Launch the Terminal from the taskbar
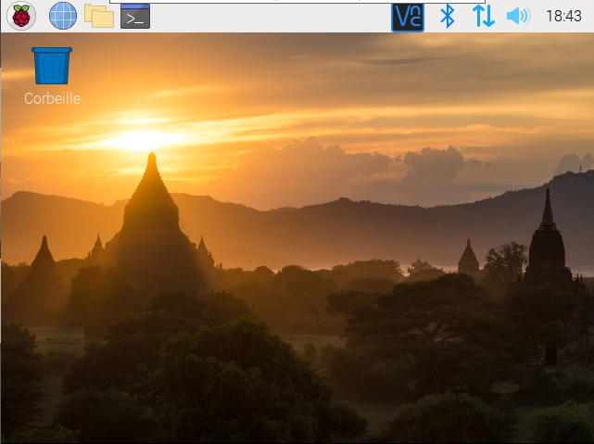Screen dimensions: 594x444 tap(135, 17)
